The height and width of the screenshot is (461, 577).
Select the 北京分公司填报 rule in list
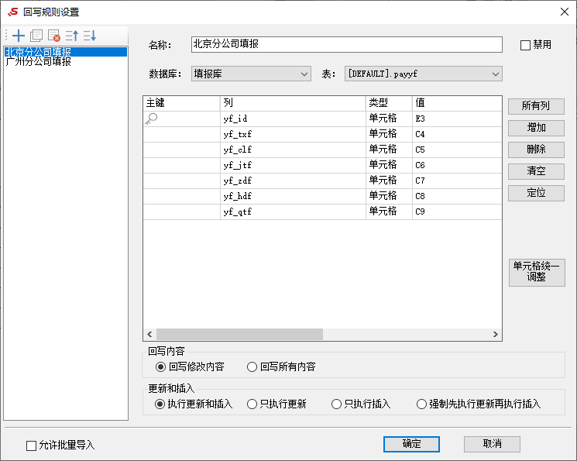coord(66,52)
